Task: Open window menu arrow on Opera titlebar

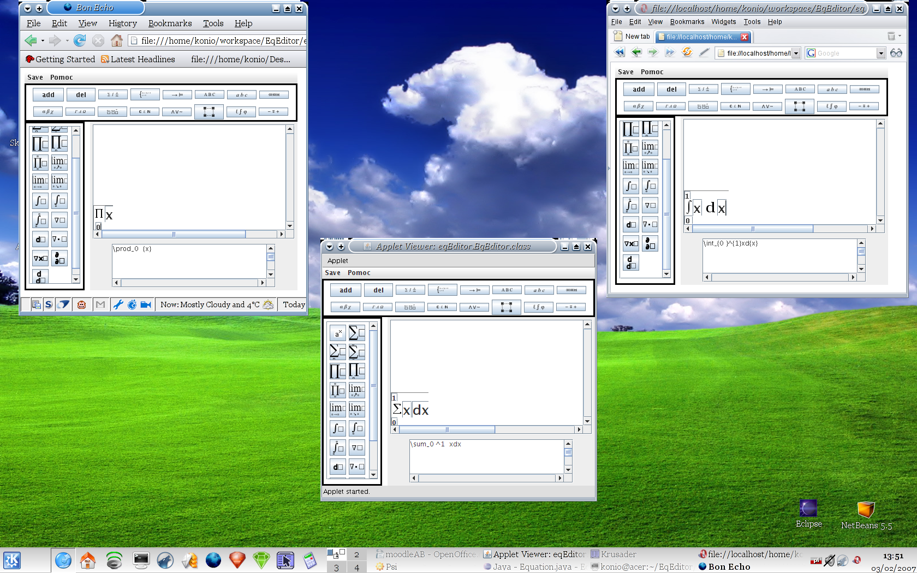Action: pyautogui.click(x=615, y=9)
